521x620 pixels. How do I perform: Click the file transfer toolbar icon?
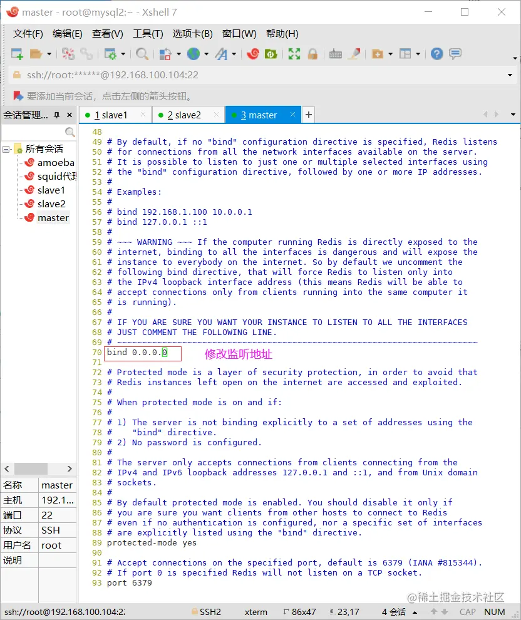click(x=165, y=54)
